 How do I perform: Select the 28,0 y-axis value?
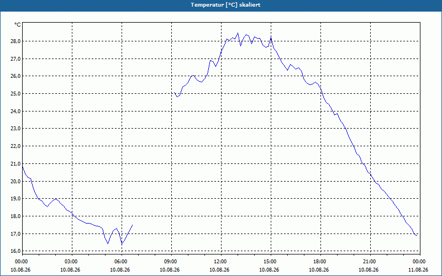pos(16,41)
